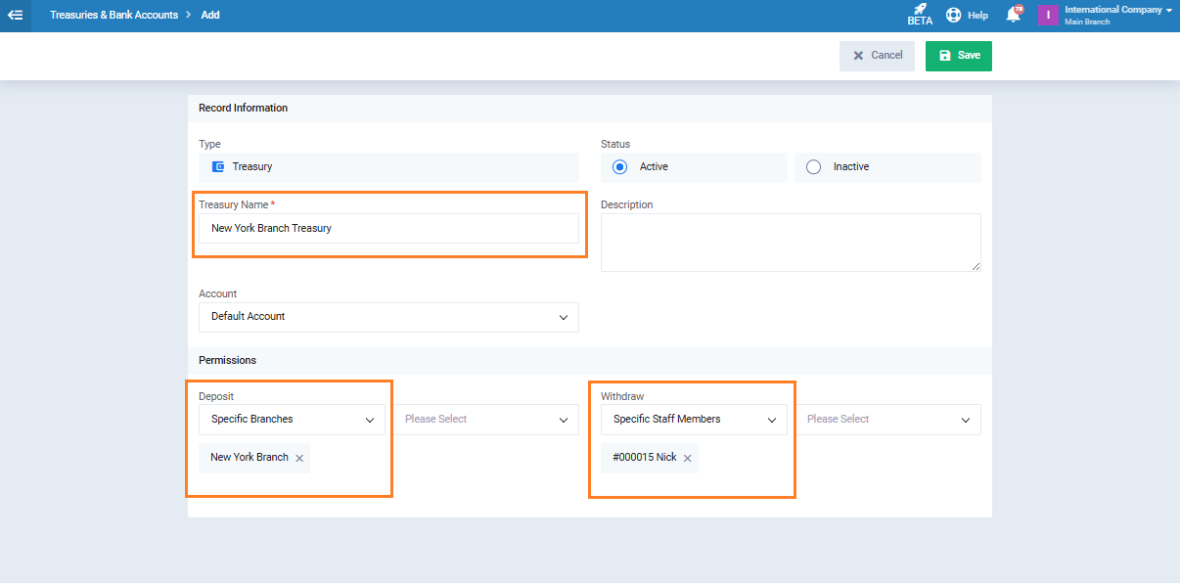
Task: Remove the #000015 Nick staff tag
Action: [688, 458]
